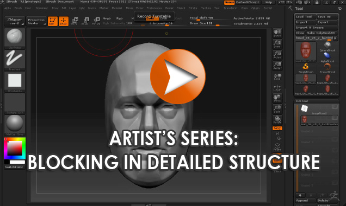Pick a color in the color picker square
The image size is (346, 206).
pos(15,148)
